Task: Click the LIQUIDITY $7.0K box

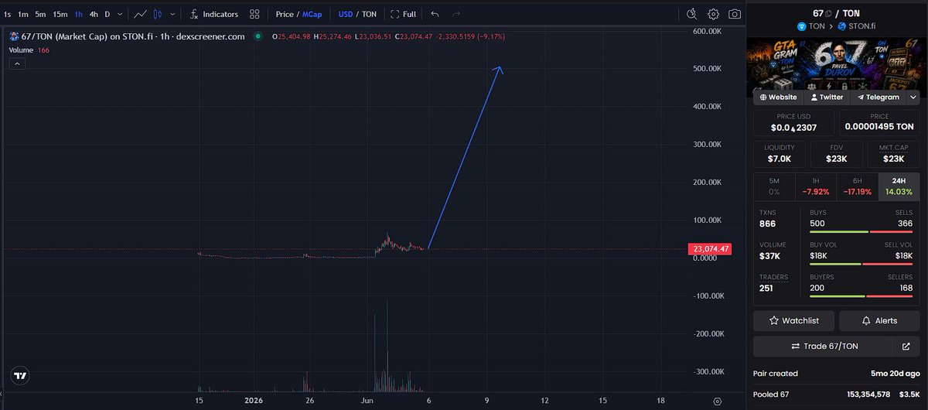Action: pos(779,154)
